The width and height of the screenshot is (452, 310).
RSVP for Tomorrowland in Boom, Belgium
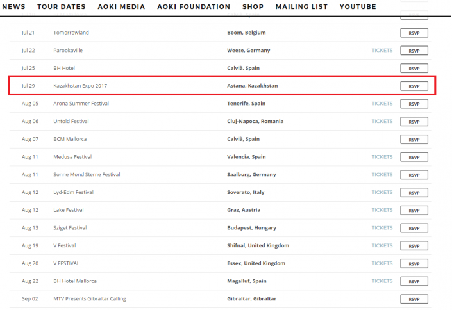click(x=414, y=33)
